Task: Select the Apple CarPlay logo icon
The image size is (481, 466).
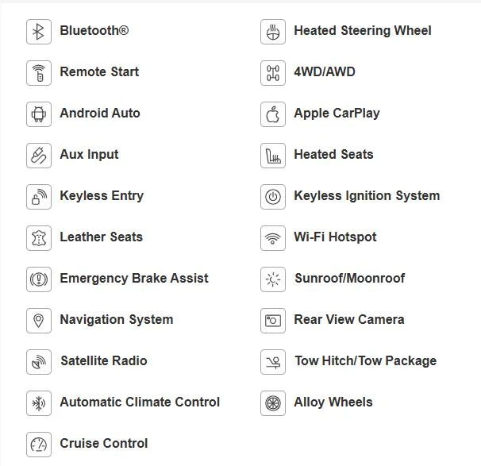Action: tap(273, 114)
